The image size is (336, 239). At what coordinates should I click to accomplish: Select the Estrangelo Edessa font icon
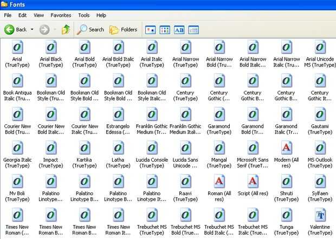click(118, 114)
